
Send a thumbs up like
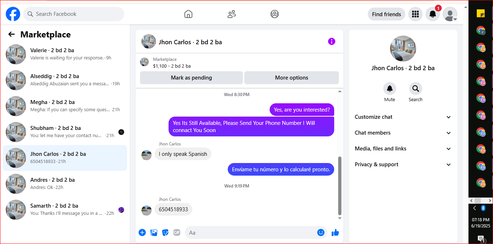[x=335, y=232]
